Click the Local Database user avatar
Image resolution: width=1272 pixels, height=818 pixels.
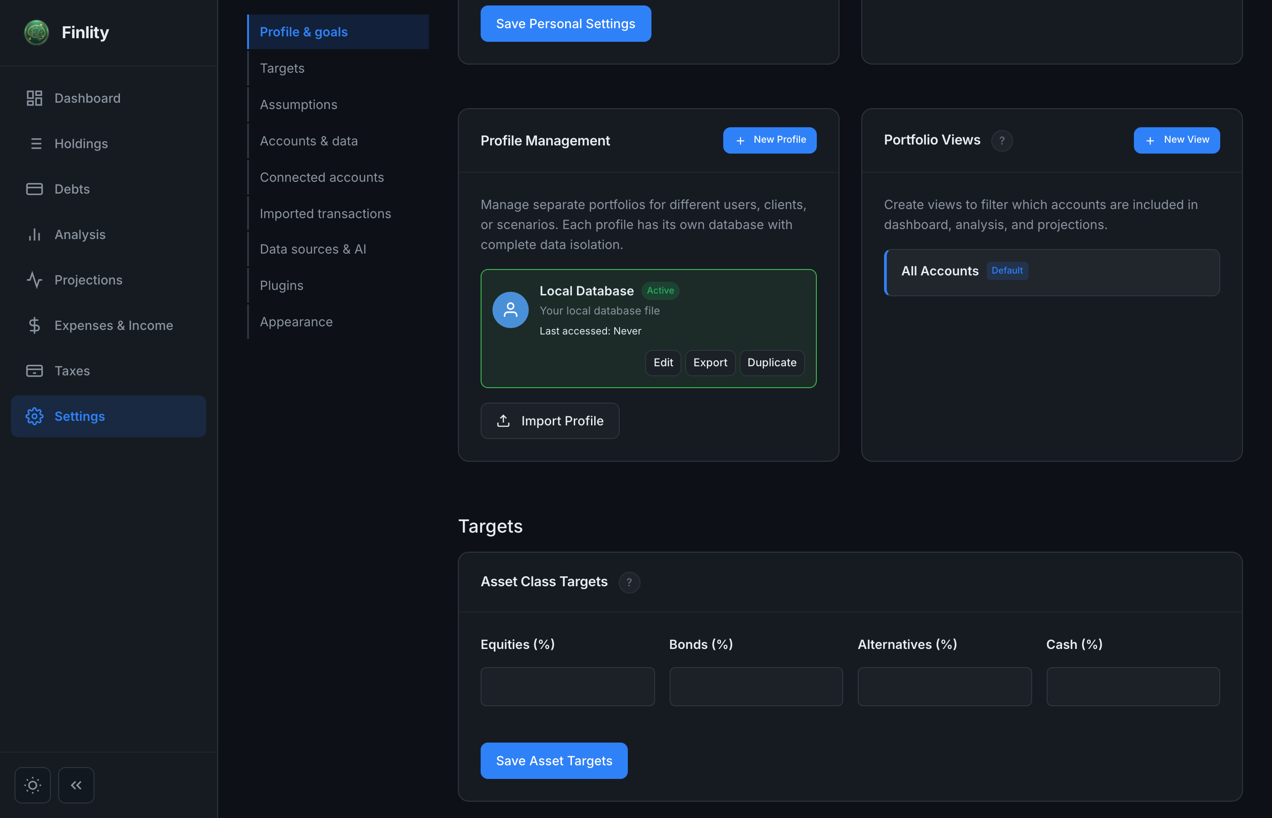point(510,309)
